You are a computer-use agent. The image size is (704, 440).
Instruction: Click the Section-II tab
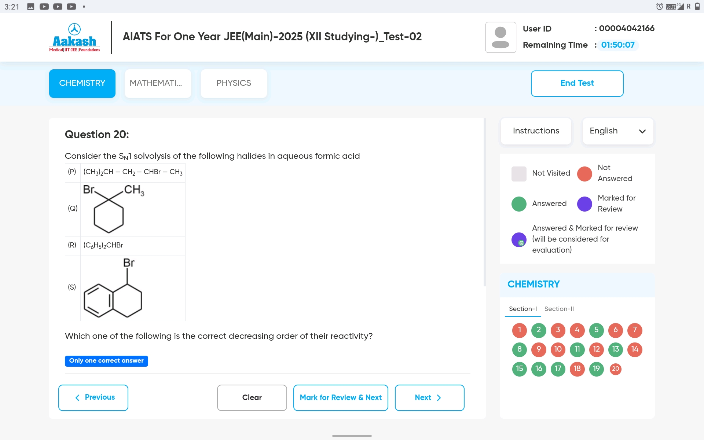tap(558, 308)
